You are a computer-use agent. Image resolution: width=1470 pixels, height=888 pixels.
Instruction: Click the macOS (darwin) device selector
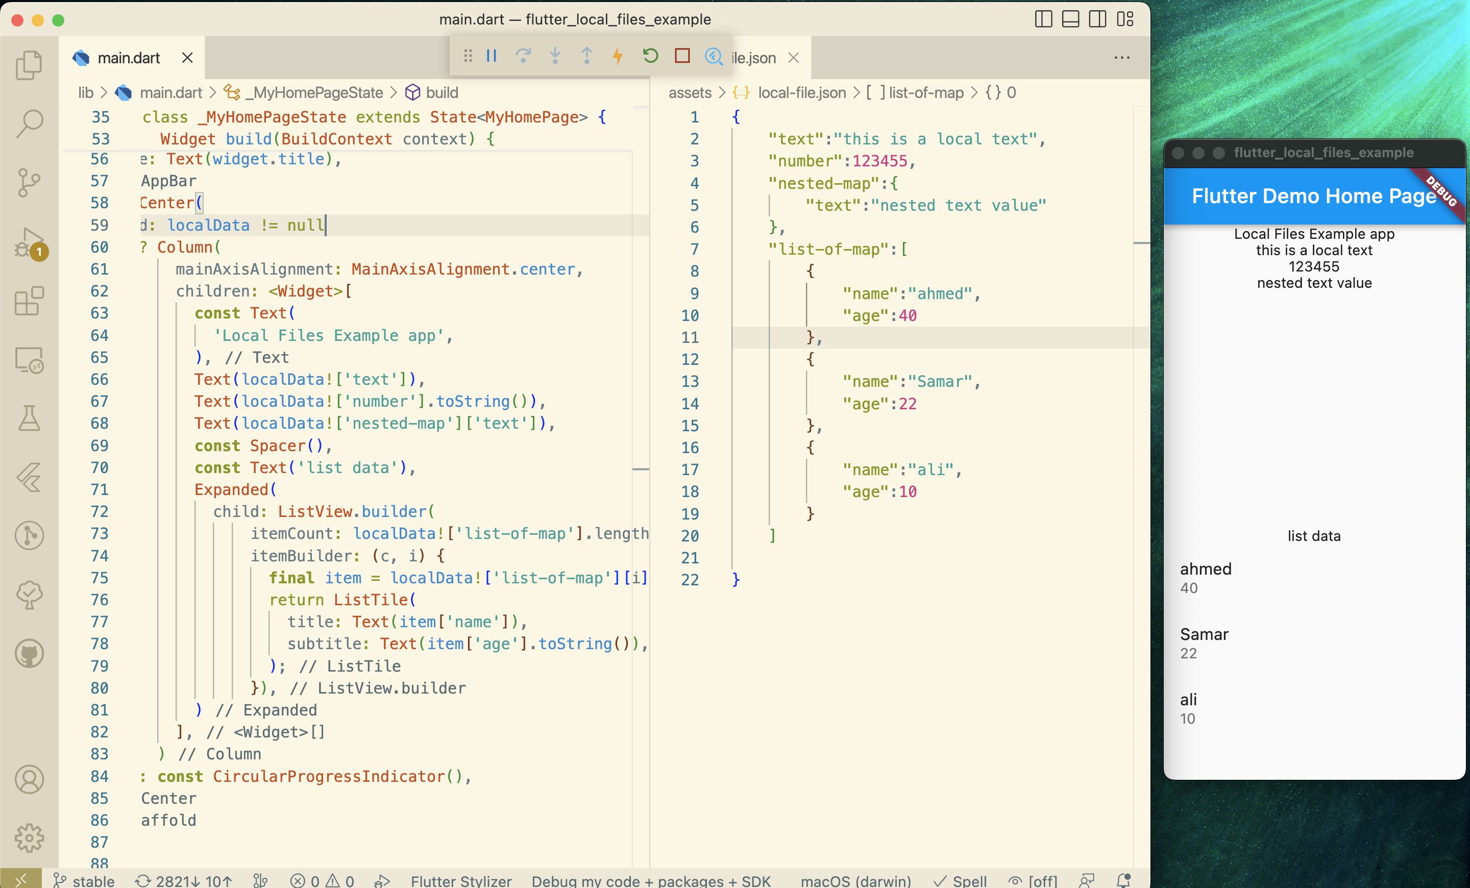(x=855, y=880)
